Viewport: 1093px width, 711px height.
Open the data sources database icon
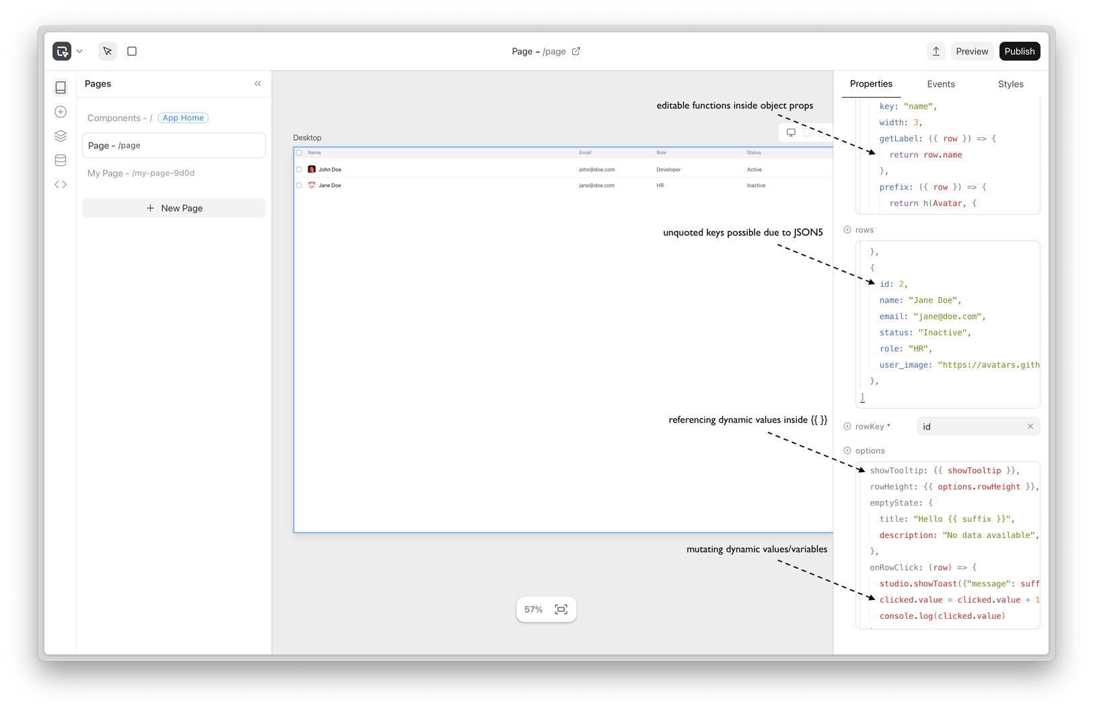61,160
